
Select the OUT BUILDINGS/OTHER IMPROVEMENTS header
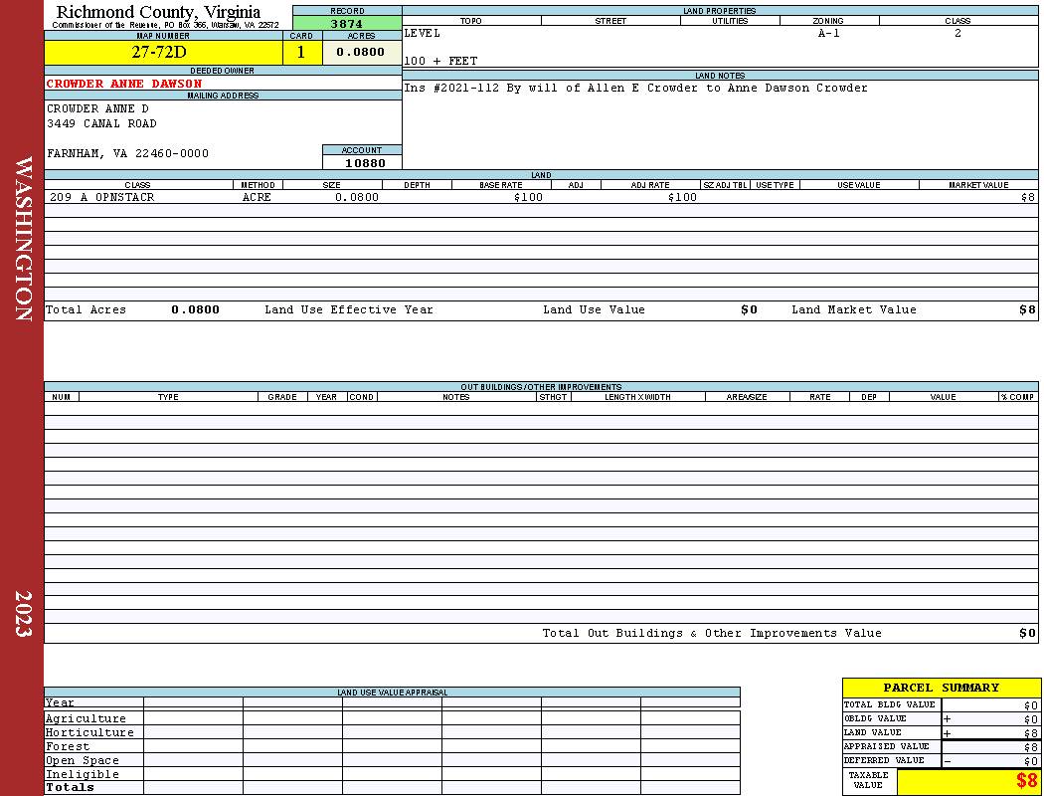pyautogui.click(x=541, y=387)
